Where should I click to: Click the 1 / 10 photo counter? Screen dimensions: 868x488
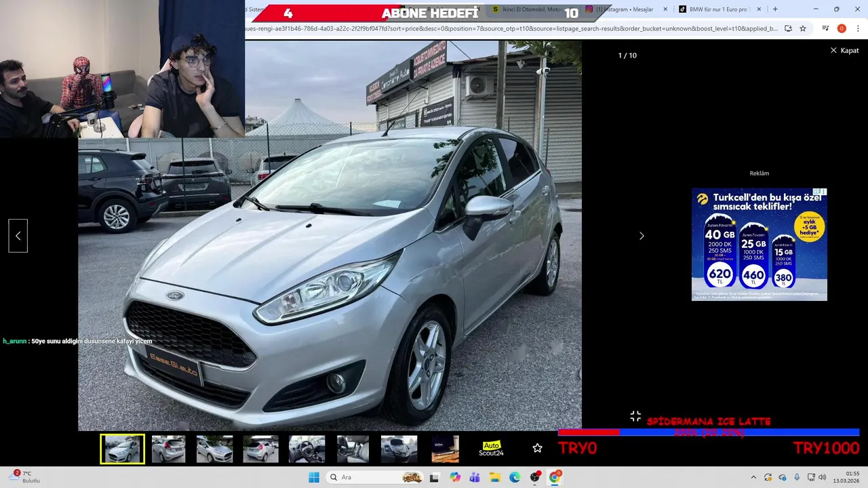pos(627,56)
